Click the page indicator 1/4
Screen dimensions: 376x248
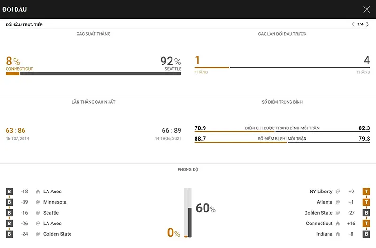[360, 24]
